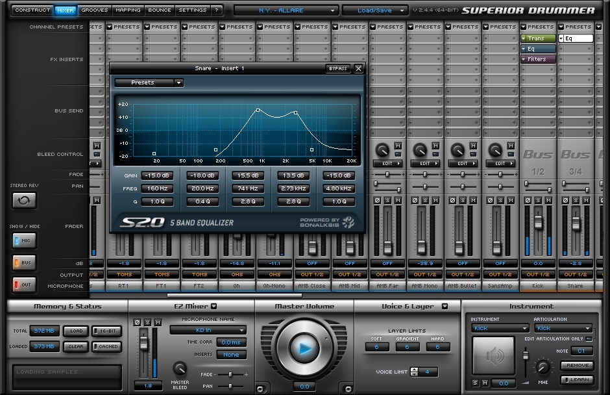
Task: Click the LOAD button
Action: point(77,331)
